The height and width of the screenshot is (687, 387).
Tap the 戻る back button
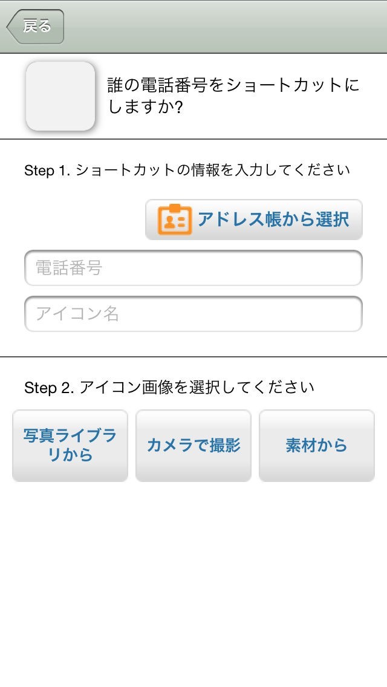[x=36, y=27]
